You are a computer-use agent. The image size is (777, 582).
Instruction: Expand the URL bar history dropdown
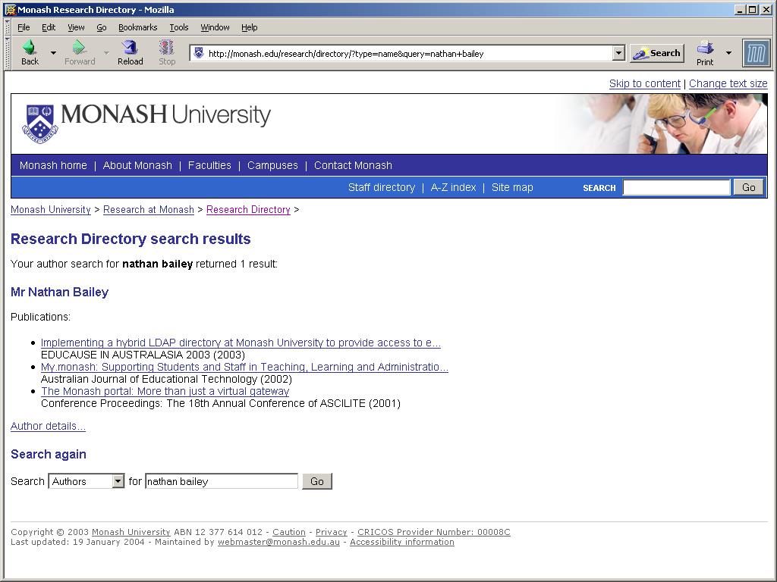coord(618,53)
